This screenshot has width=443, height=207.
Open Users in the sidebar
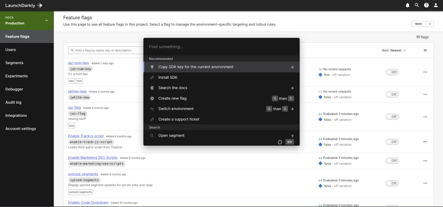click(x=27, y=50)
